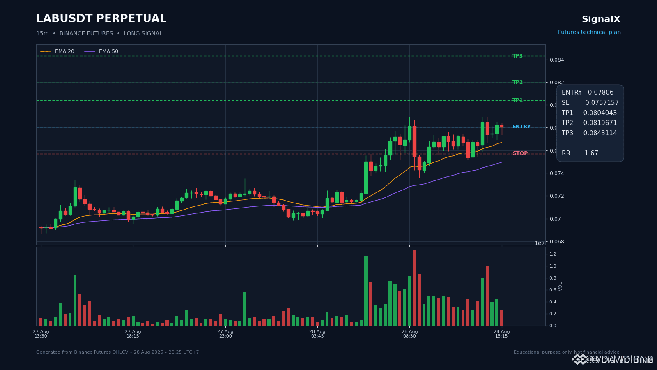Select the RR value 1.67
657x370 pixels.
pyautogui.click(x=591, y=153)
